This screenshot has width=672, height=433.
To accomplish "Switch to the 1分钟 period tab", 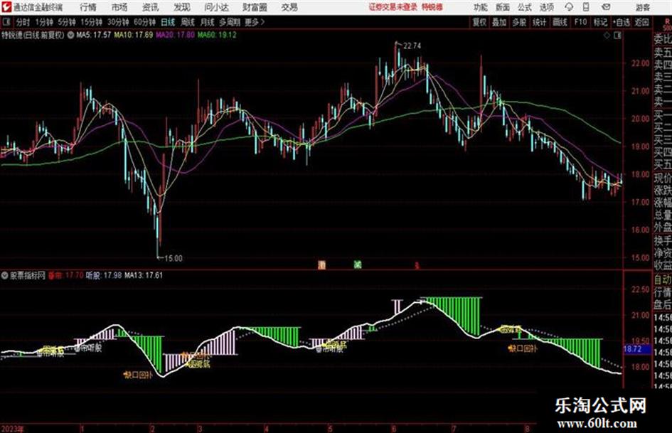I will [x=44, y=22].
